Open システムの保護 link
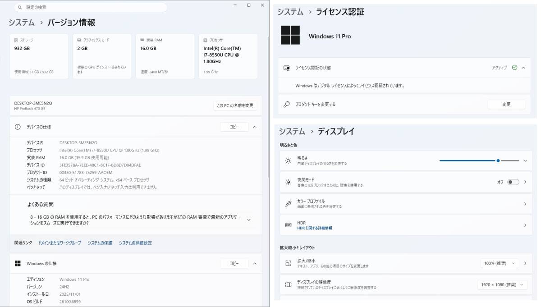Image resolution: width=541 pixels, height=307 pixels. pyautogui.click(x=100, y=243)
